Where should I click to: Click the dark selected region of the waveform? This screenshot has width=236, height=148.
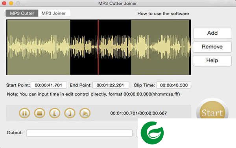pyautogui.click(x=100, y=47)
